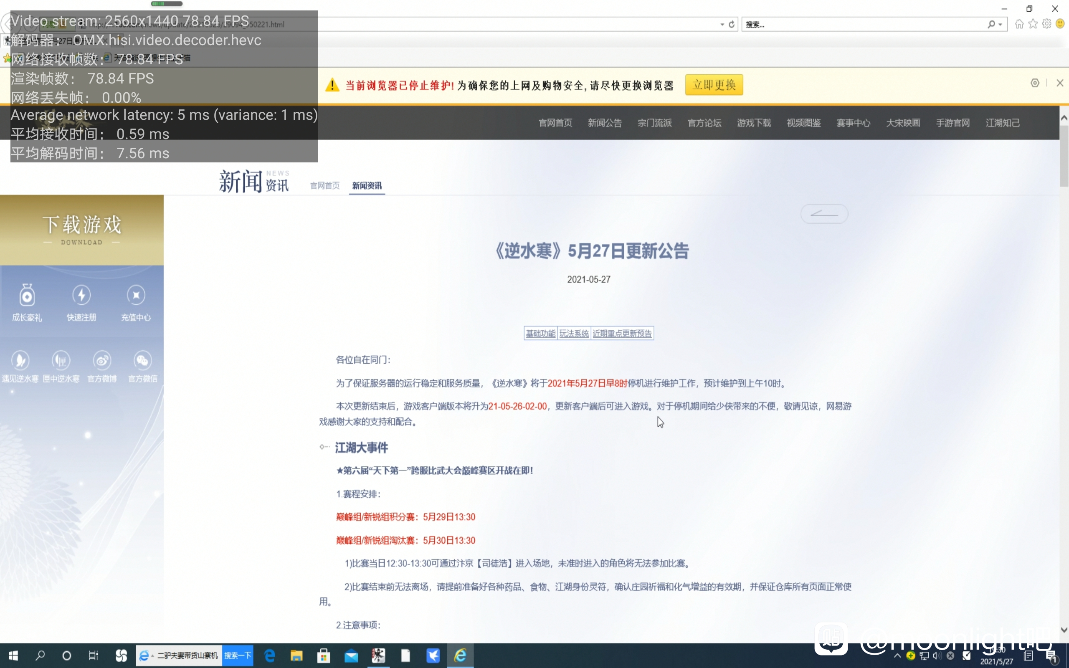Open the 充值中心 icon
This screenshot has height=668, width=1069.
coord(136,295)
